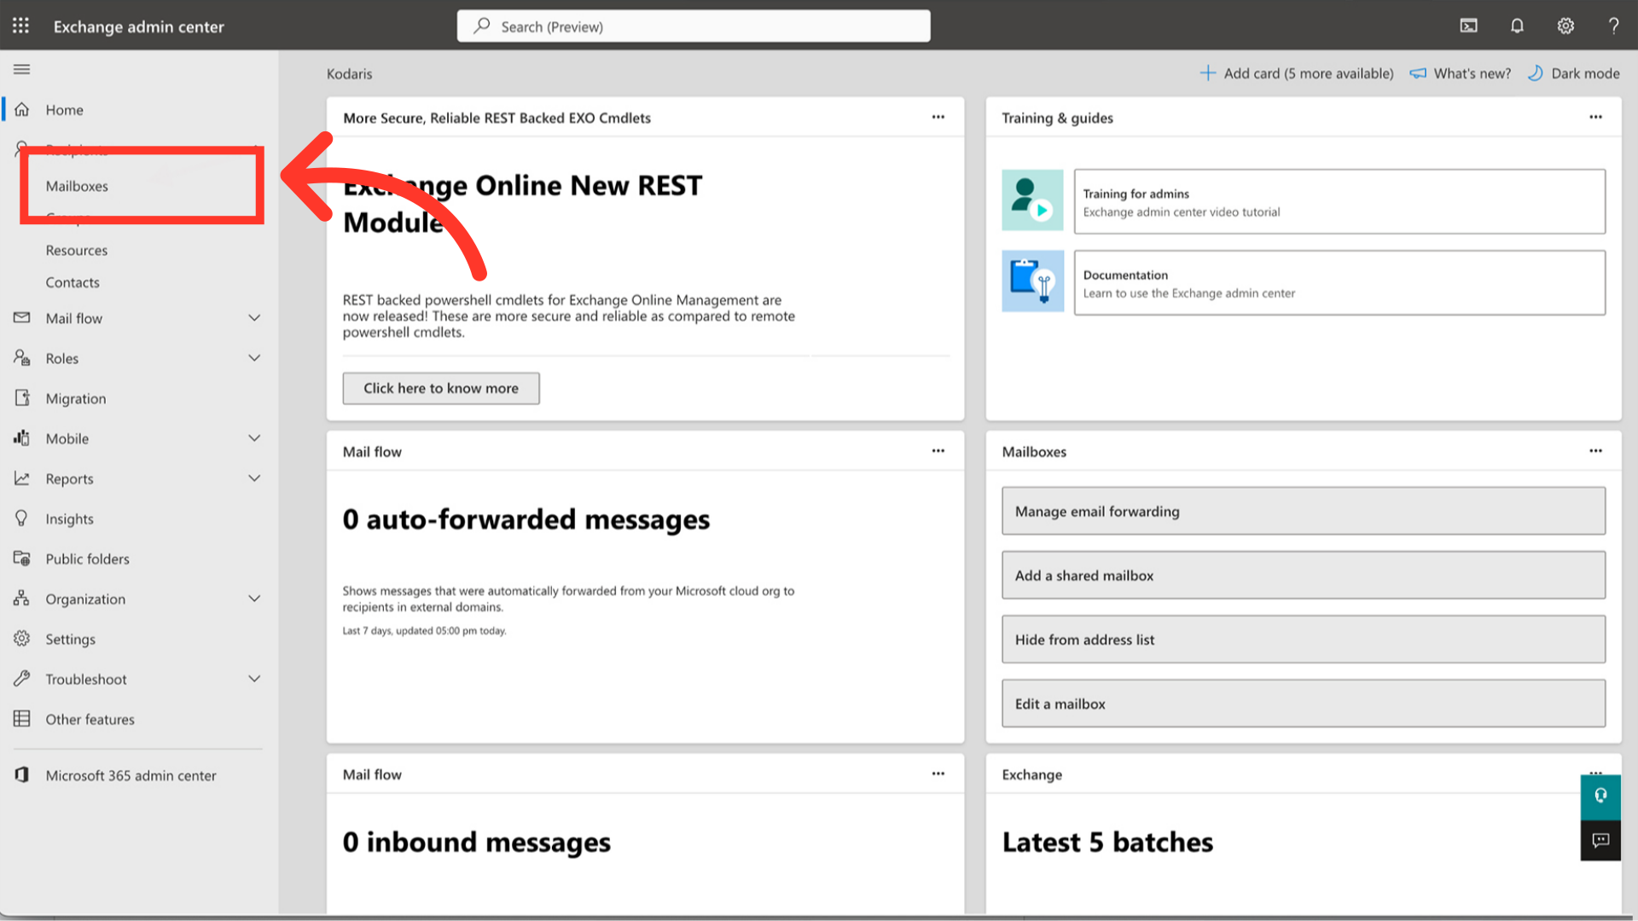1638x921 pixels.
Task: Click Add card link
Action: coord(1297,73)
